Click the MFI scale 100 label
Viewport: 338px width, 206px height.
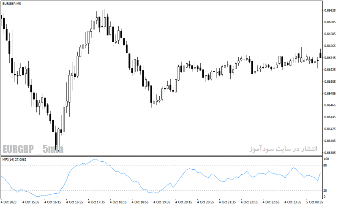(326, 159)
